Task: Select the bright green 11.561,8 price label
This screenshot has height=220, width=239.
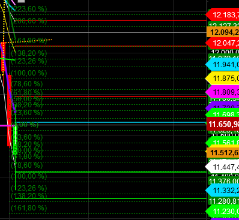Action: pos(223,143)
